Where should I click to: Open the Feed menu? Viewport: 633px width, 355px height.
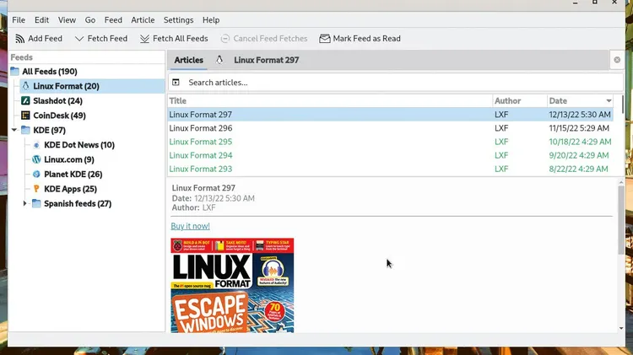(x=113, y=19)
